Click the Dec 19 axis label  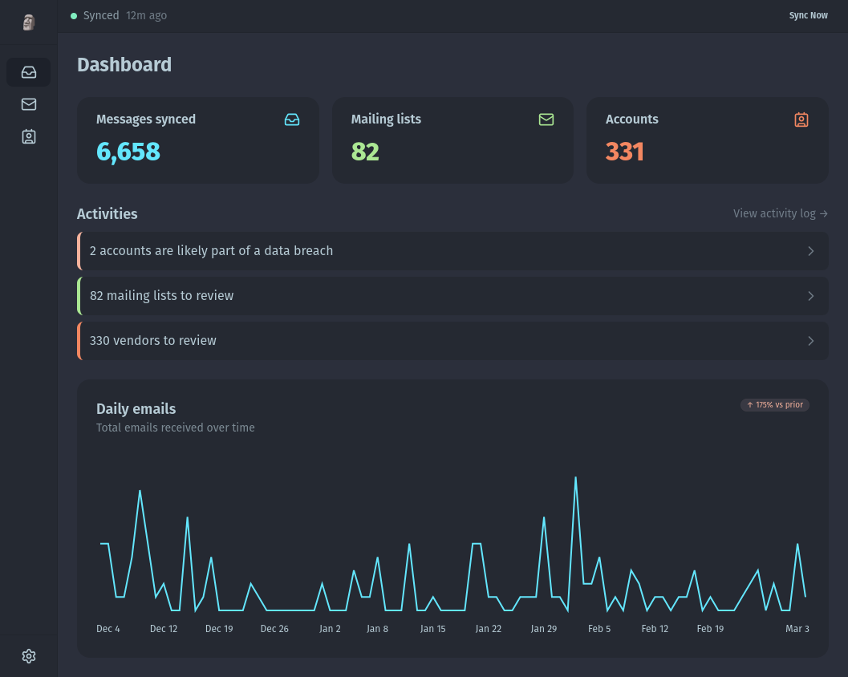tap(219, 628)
